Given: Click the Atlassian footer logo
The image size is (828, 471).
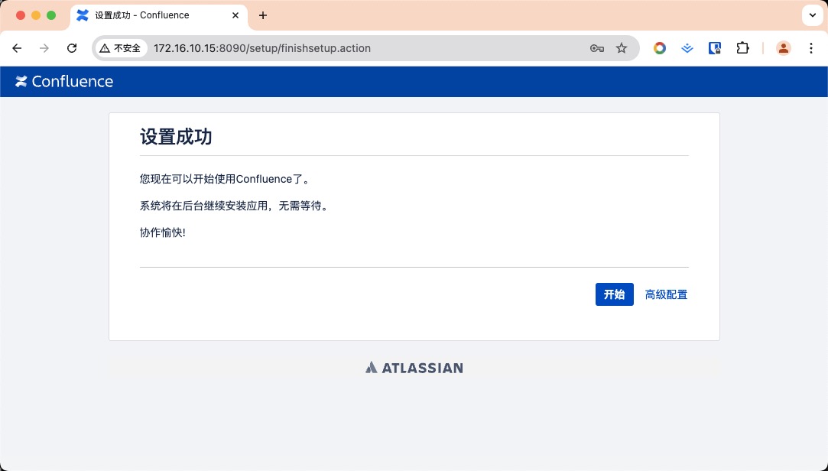Looking at the screenshot, I should click(414, 368).
